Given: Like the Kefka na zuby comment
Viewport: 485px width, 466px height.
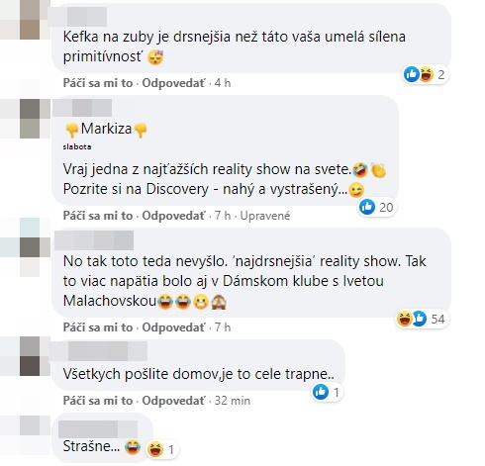Looking at the screenshot, I should 98,83.
